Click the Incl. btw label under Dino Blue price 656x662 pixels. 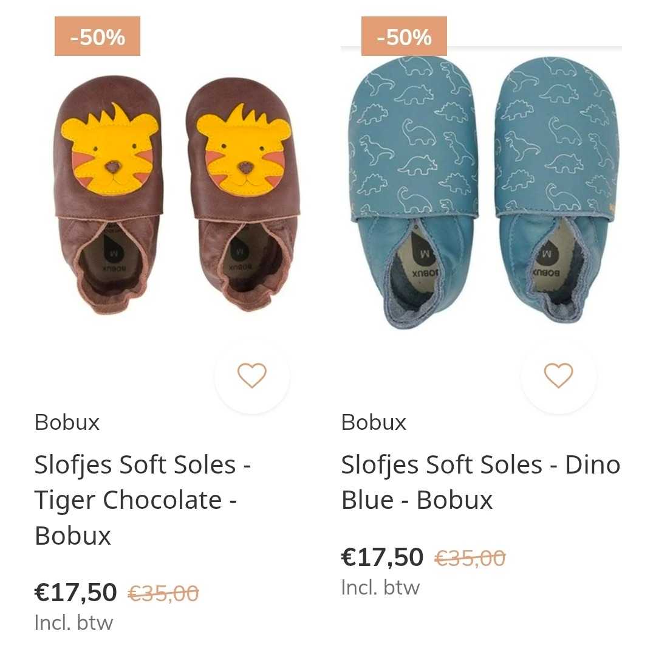(x=380, y=588)
